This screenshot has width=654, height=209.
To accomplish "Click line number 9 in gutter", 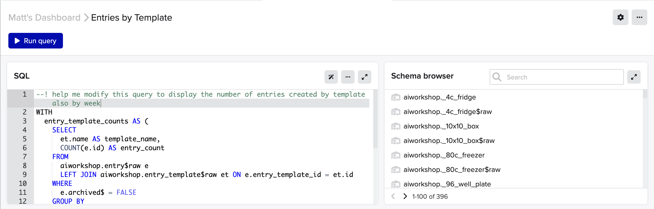I will tap(25, 174).
